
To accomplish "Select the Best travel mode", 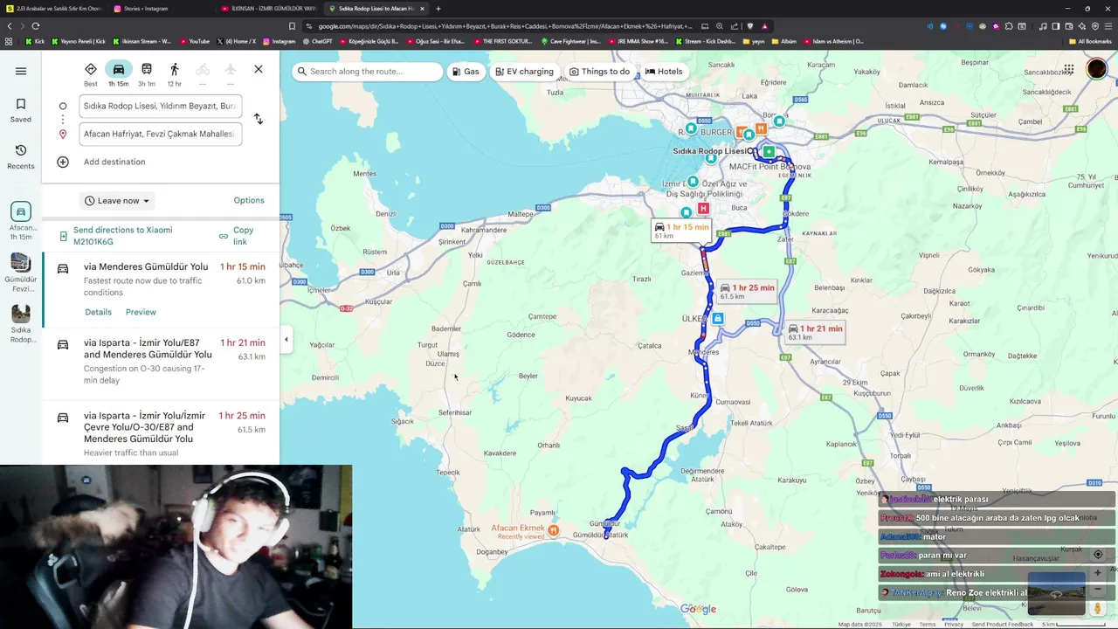I will (91, 74).
